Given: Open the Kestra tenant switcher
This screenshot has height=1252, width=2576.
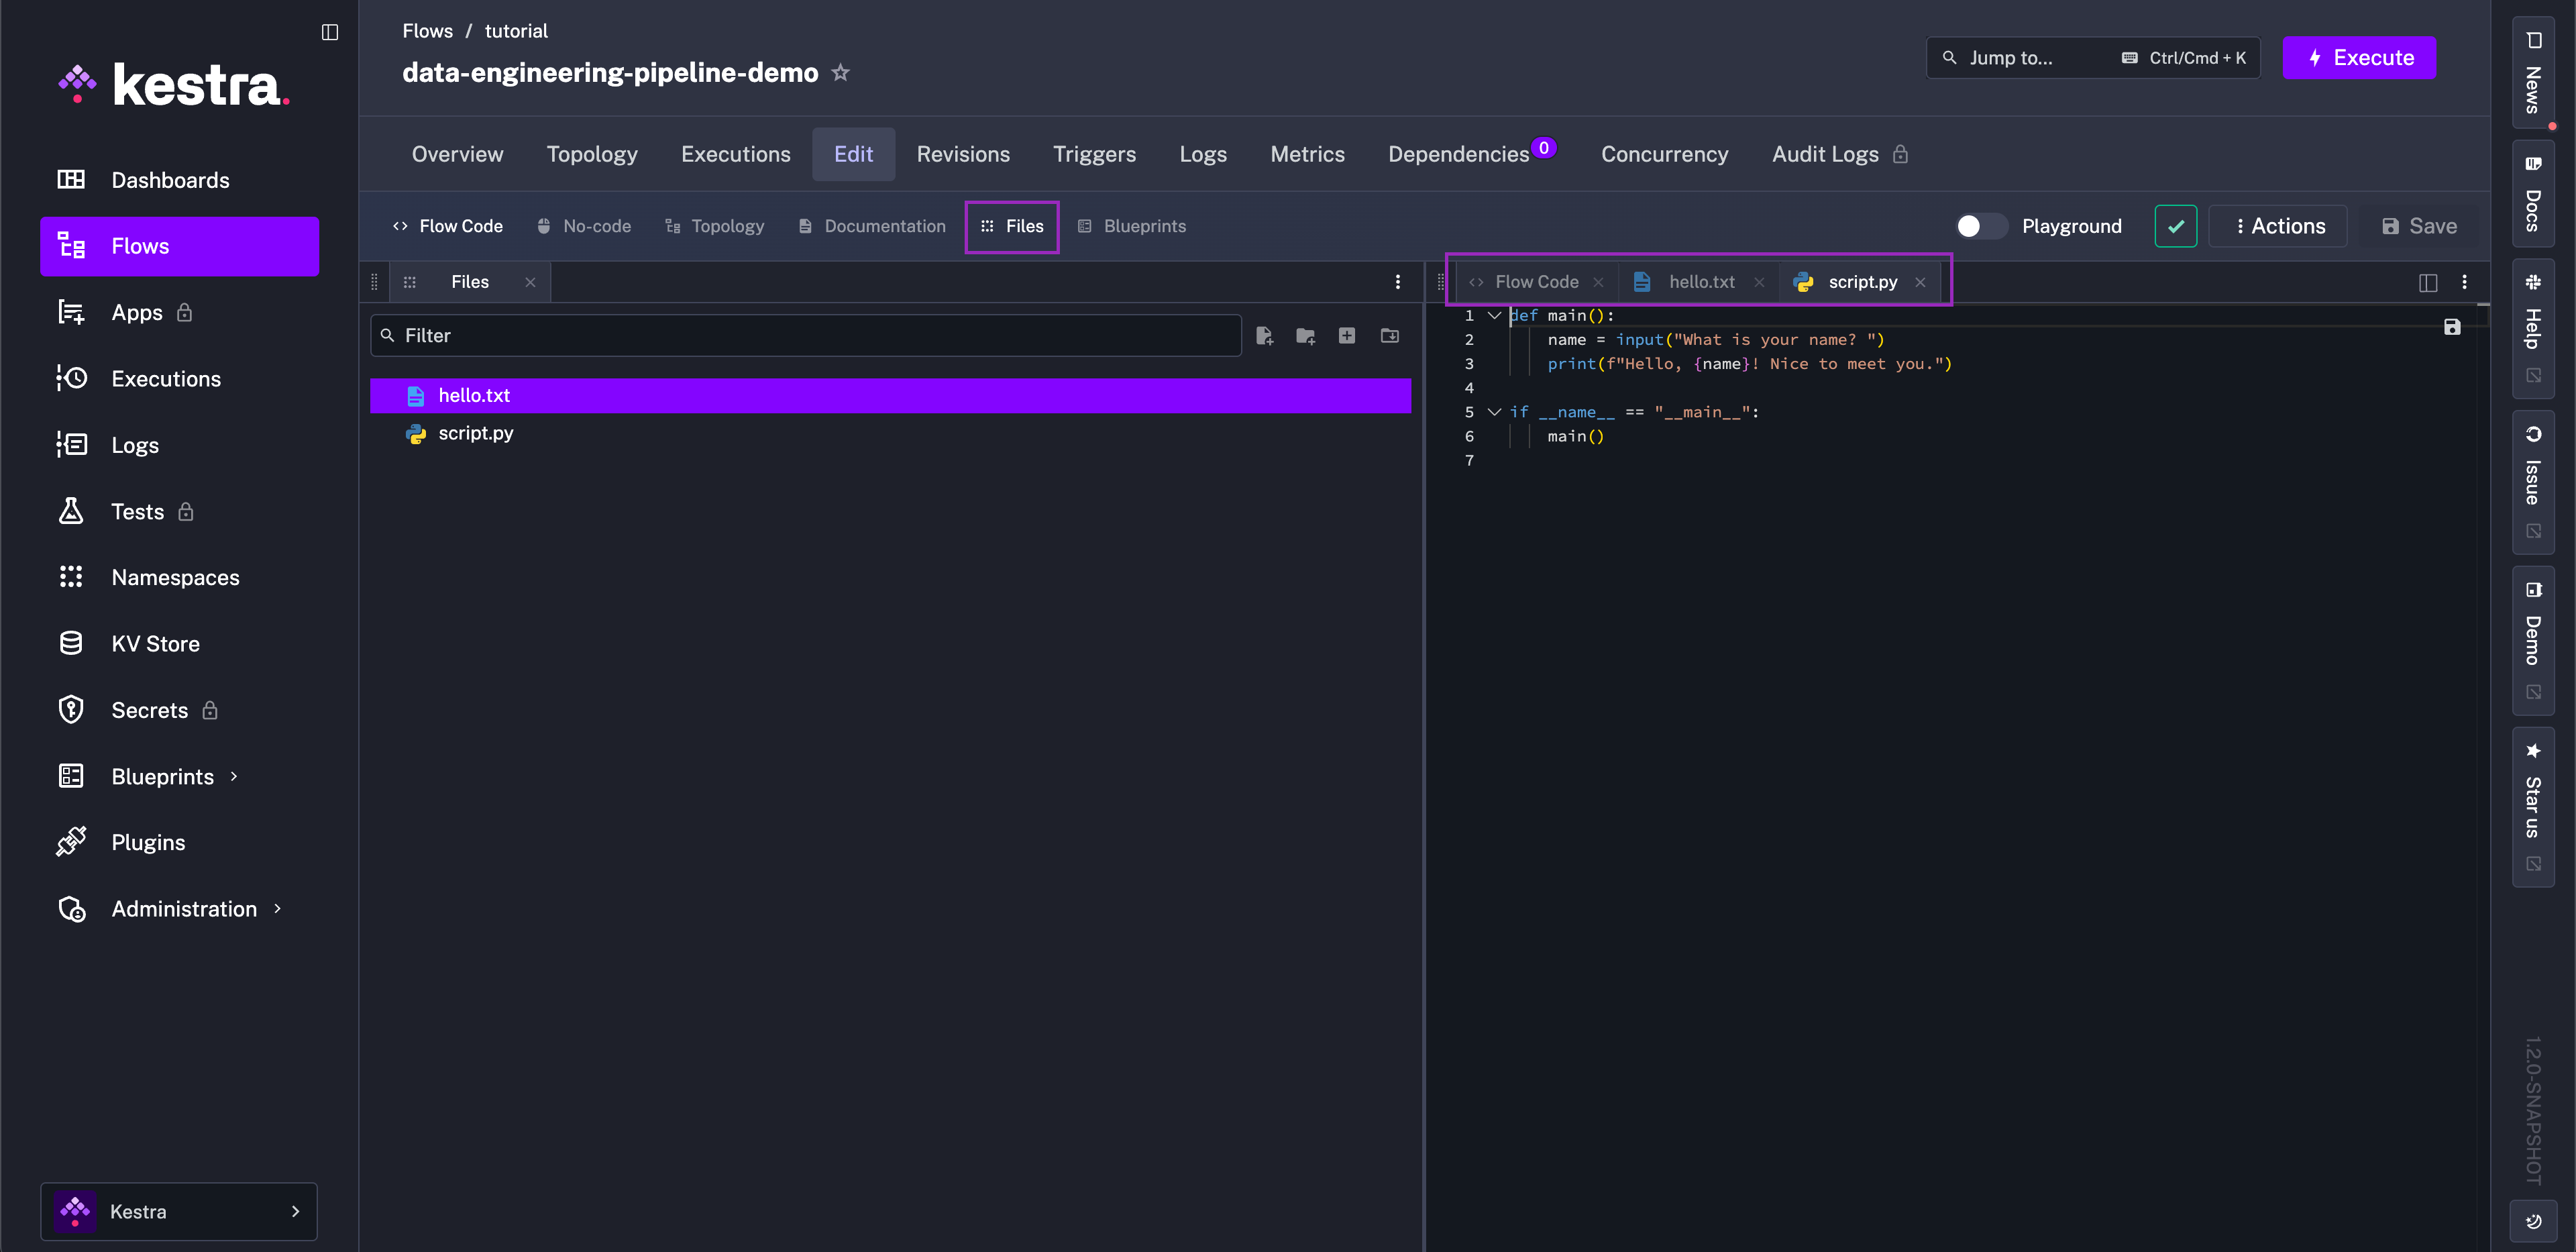Looking at the screenshot, I should pos(179,1212).
